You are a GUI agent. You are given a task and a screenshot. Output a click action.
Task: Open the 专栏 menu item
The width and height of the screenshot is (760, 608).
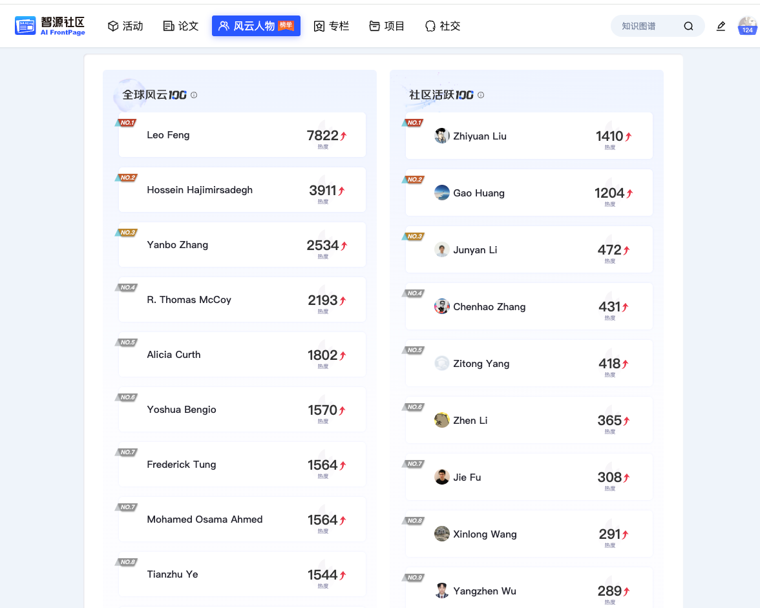332,26
